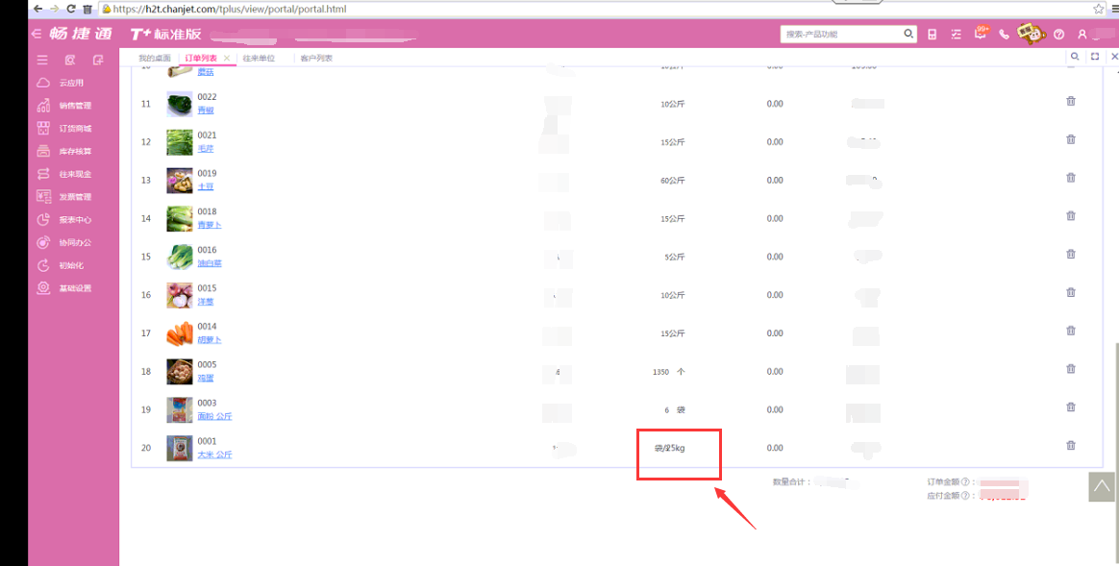
Task: Click the browser address bar URL
Action: pos(229,10)
